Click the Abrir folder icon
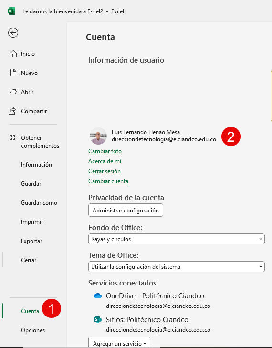Image resolution: width=272 pixels, height=348 pixels. click(13, 92)
